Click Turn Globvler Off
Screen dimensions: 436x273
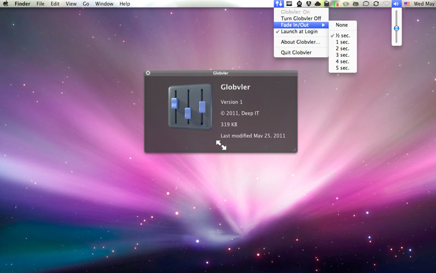click(301, 19)
